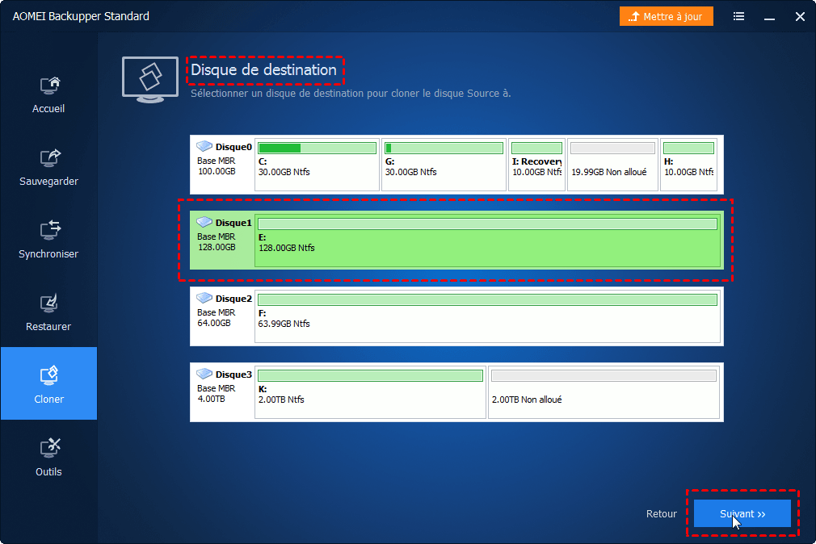The height and width of the screenshot is (544, 816).
Task: Switch to the Accueil tab label
Action: pos(48,109)
